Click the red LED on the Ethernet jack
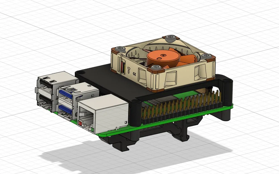This screenshot has width=279, height=174. (x=80, y=123)
